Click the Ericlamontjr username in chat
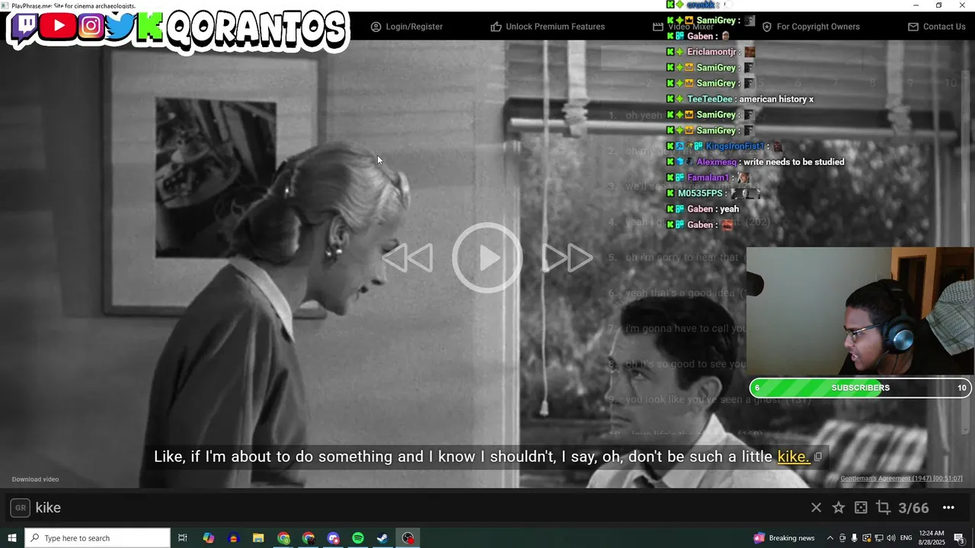 (x=711, y=52)
